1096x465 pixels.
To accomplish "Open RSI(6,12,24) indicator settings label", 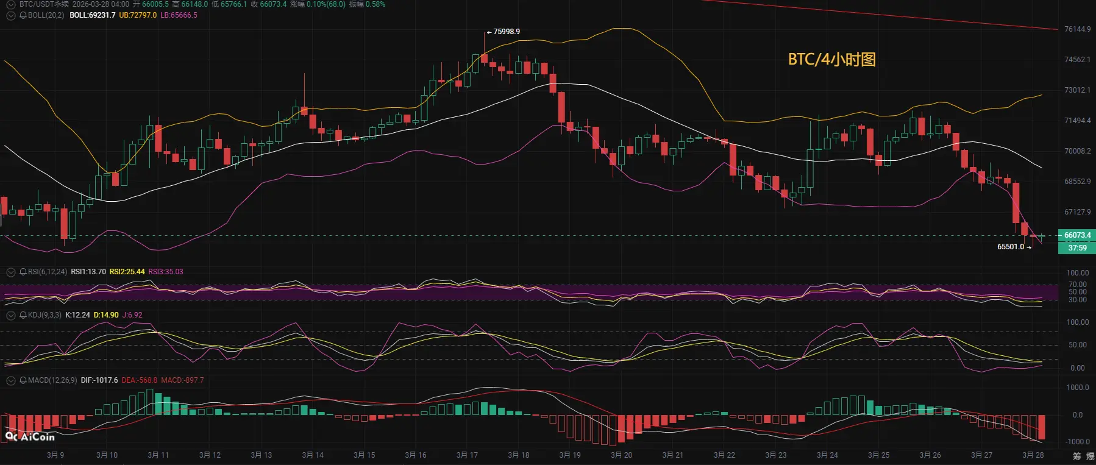I will point(48,272).
